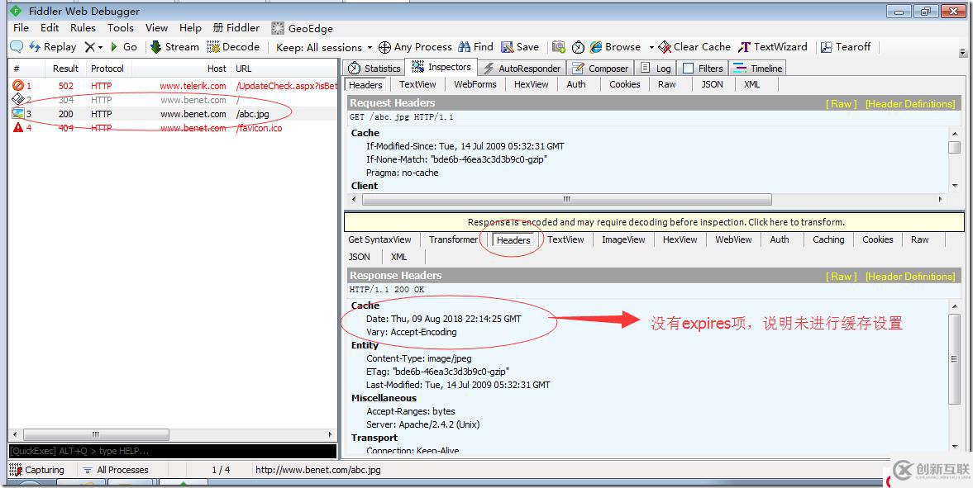Screen dimensions: 973x488
Task: Click the toolbar overflow arrow at right
Action: [x=963, y=54]
